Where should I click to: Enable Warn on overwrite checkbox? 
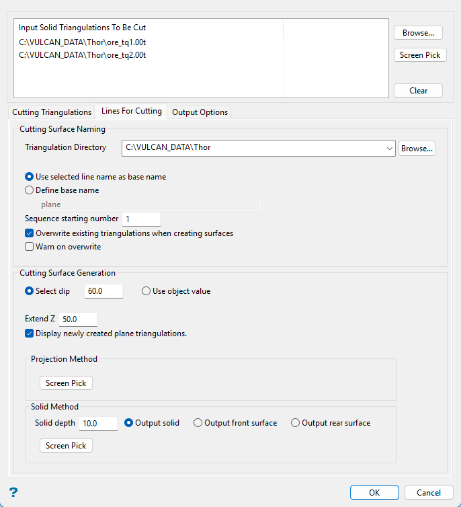tap(30, 247)
